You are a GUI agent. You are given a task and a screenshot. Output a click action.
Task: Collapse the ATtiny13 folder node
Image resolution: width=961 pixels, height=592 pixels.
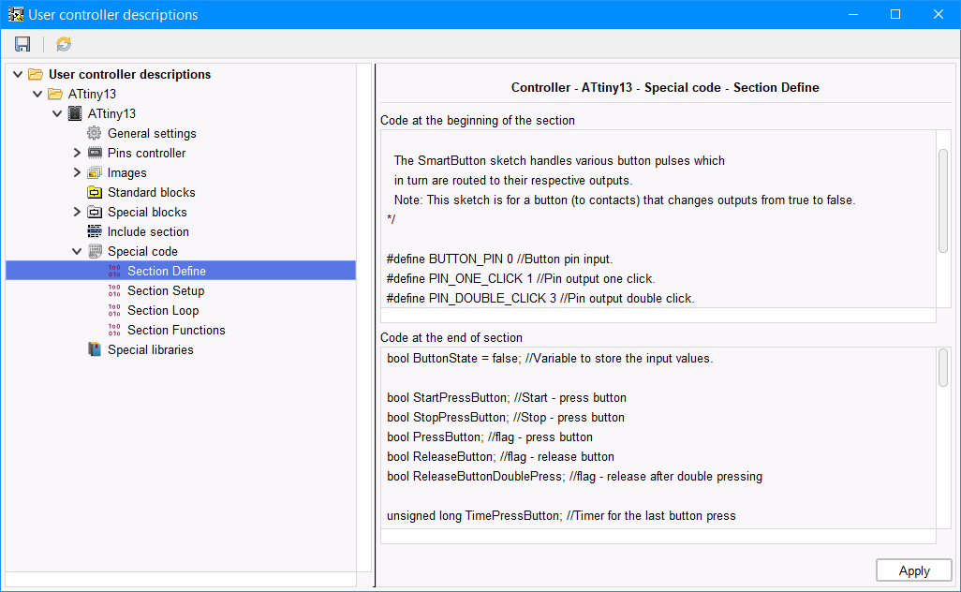coord(37,94)
